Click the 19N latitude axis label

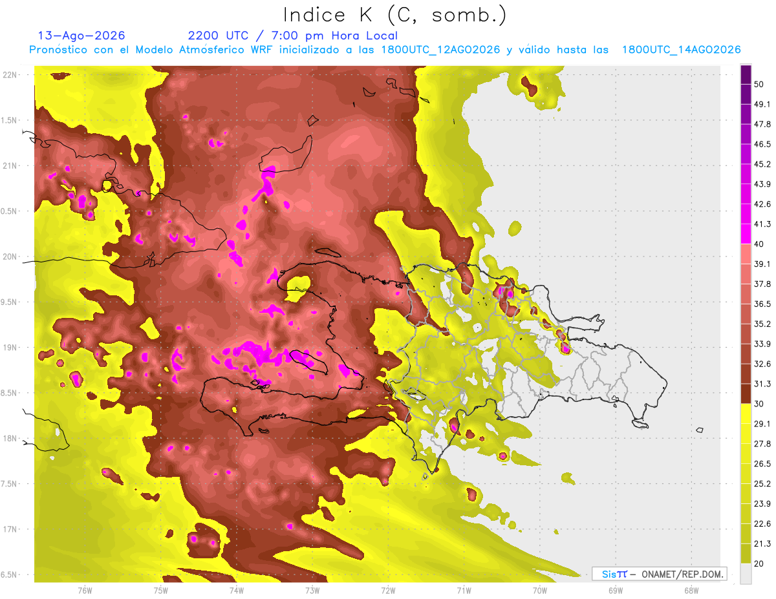pyautogui.click(x=10, y=348)
